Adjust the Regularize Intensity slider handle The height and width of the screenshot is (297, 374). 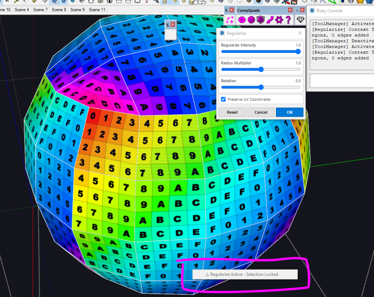tap(299, 52)
